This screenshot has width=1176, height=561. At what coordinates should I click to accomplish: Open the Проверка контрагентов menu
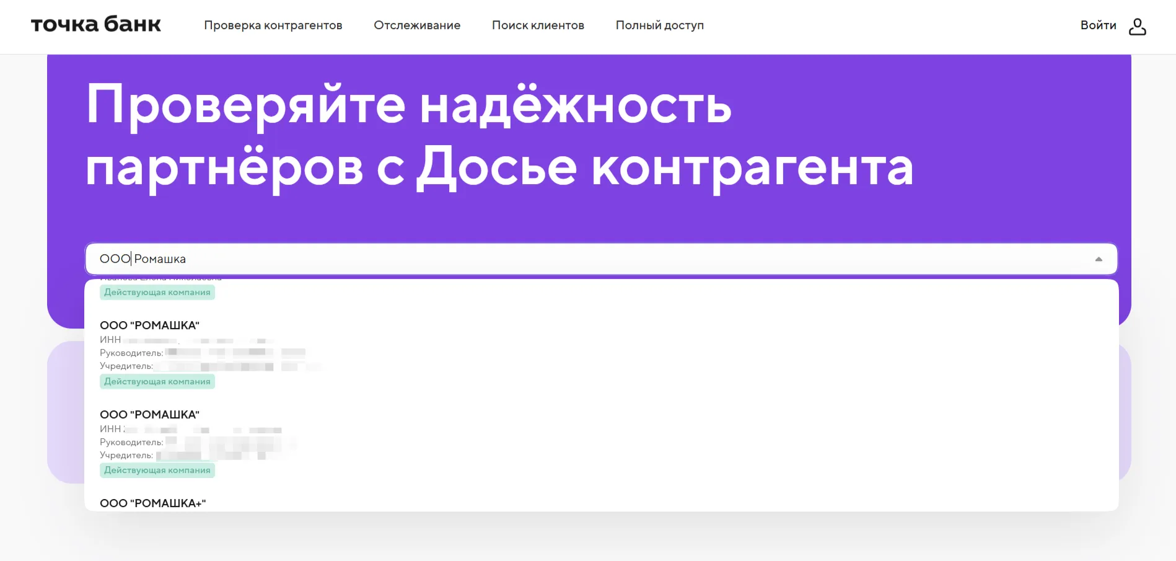[x=273, y=25]
